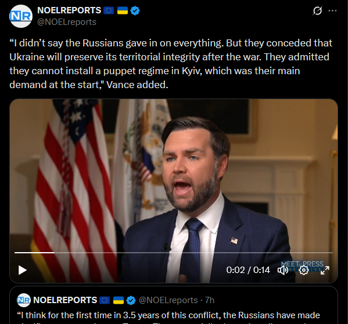The height and width of the screenshot is (324, 348).
Task: Seek along the video progress bar
Action: coord(174,253)
